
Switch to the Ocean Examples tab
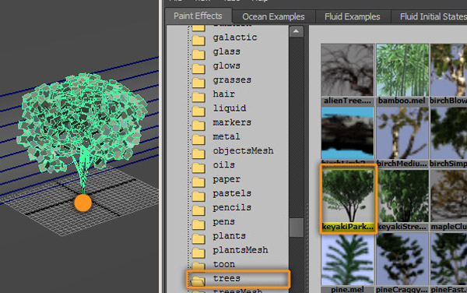click(273, 16)
